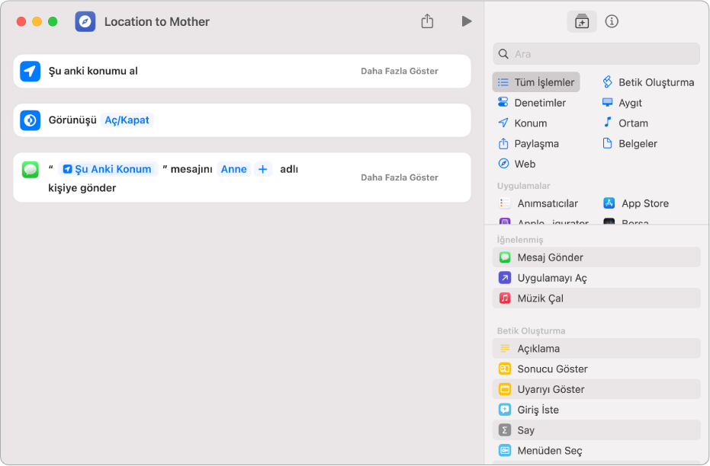Click the Location to Mother shortcut icon

(x=85, y=21)
